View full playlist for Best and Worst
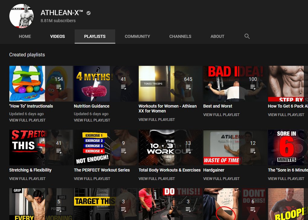Image resolution: width=308 pixels, height=220 pixels. 221,115
